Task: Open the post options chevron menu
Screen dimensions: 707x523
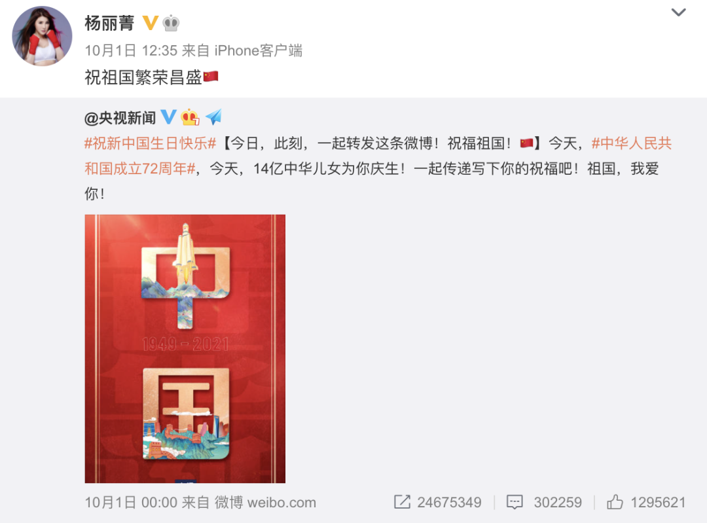Action: point(678,12)
